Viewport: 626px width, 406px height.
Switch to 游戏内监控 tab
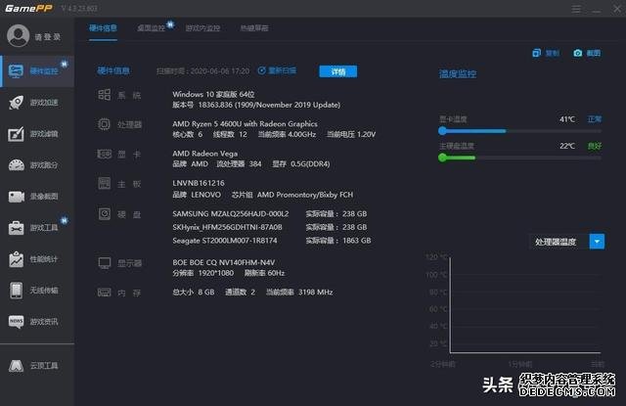click(x=202, y=28)
